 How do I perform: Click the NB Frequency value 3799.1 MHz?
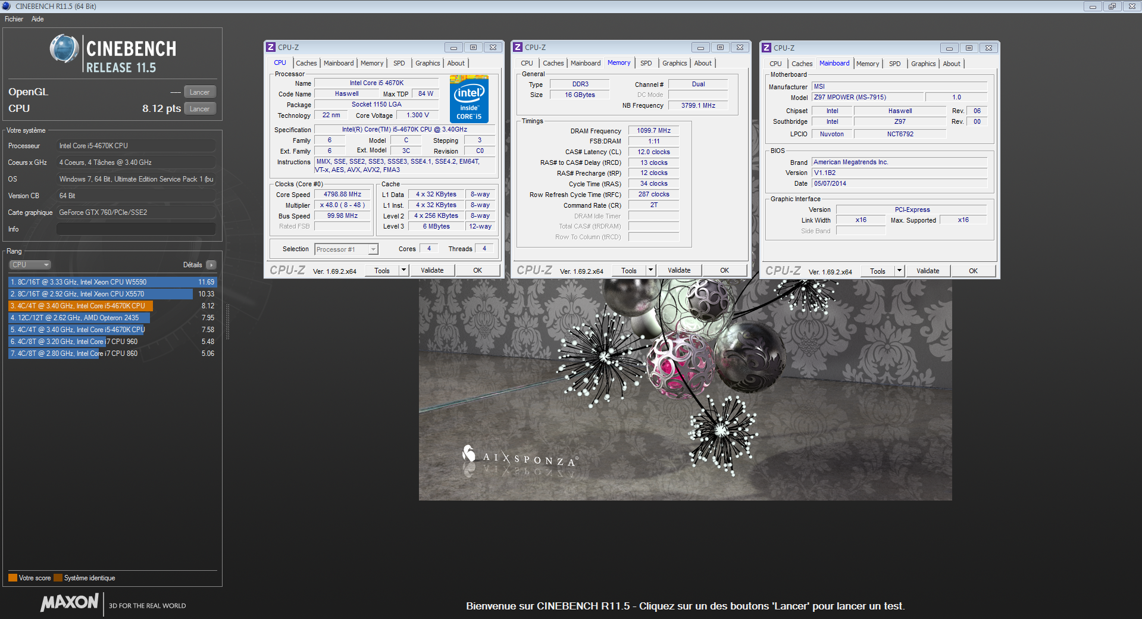(x=698, y=105)
